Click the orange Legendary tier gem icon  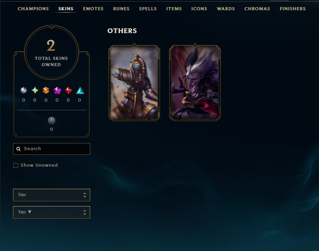click(x=46, y=90)
